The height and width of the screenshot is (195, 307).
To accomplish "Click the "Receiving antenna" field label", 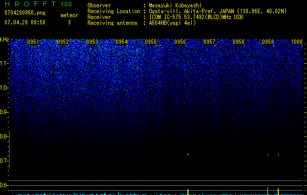I will click(x=112, y=23).
